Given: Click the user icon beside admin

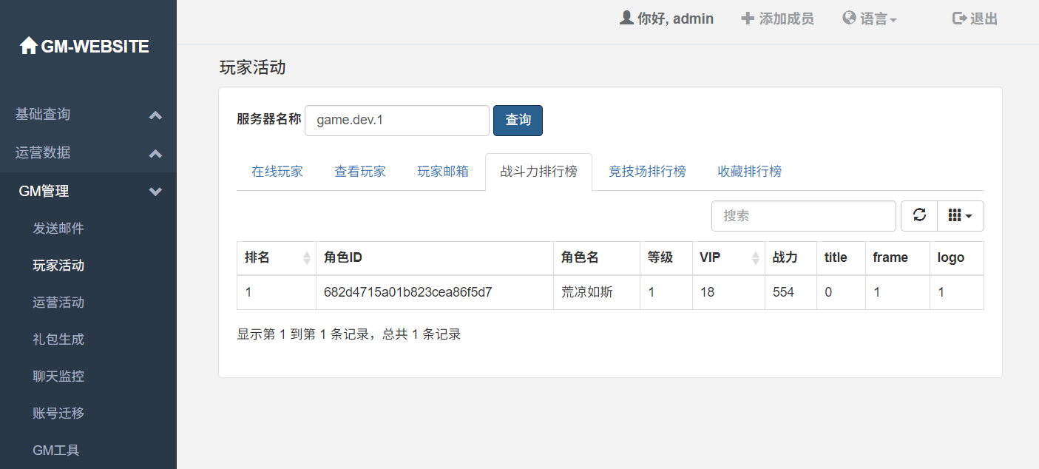Looking at the screenshot, I should 626,18.
